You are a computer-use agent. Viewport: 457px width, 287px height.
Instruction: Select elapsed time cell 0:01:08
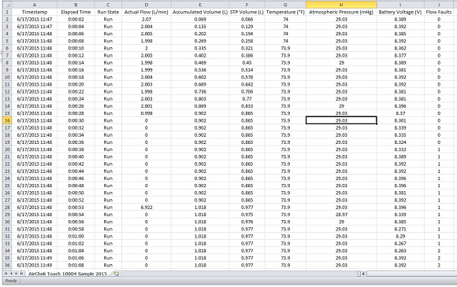[76, 265]
